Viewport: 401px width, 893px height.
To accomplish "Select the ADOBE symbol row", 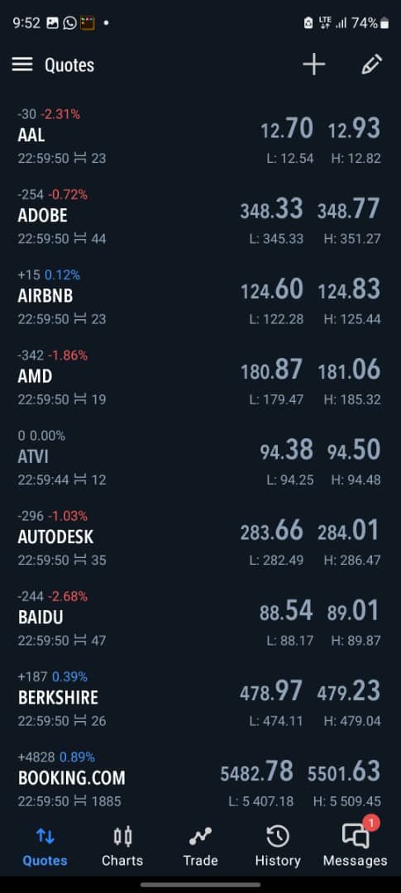I will [200, 216].
